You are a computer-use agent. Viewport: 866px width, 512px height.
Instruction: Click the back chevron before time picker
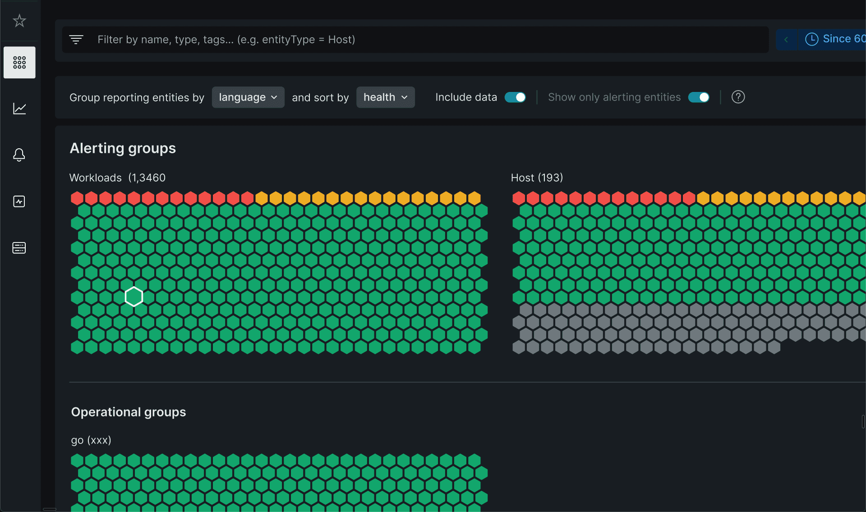786,40
